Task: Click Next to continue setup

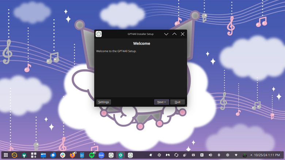Action: coord(161,102)
